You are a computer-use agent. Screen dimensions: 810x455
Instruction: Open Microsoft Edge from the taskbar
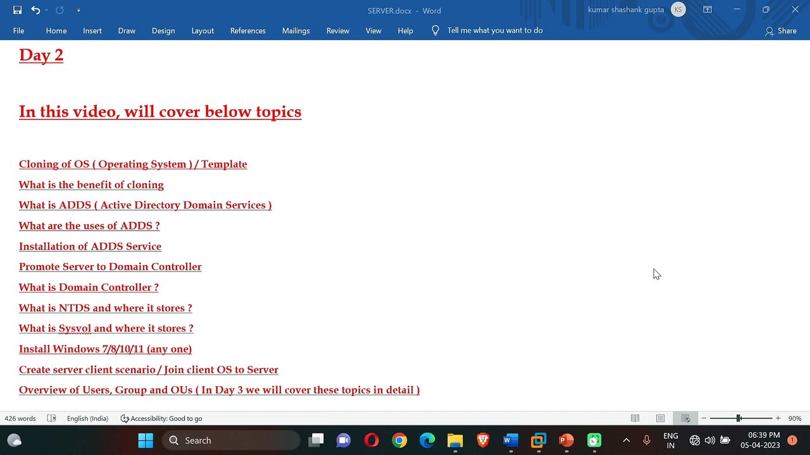click(x=427, y=440)
